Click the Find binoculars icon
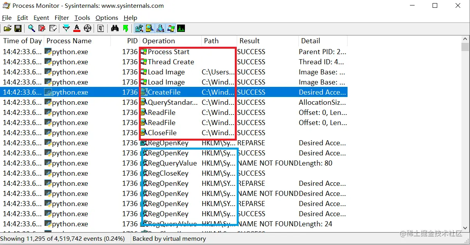Screen dimensions: 470x245 pyautogui.click(x=115, y=28)
